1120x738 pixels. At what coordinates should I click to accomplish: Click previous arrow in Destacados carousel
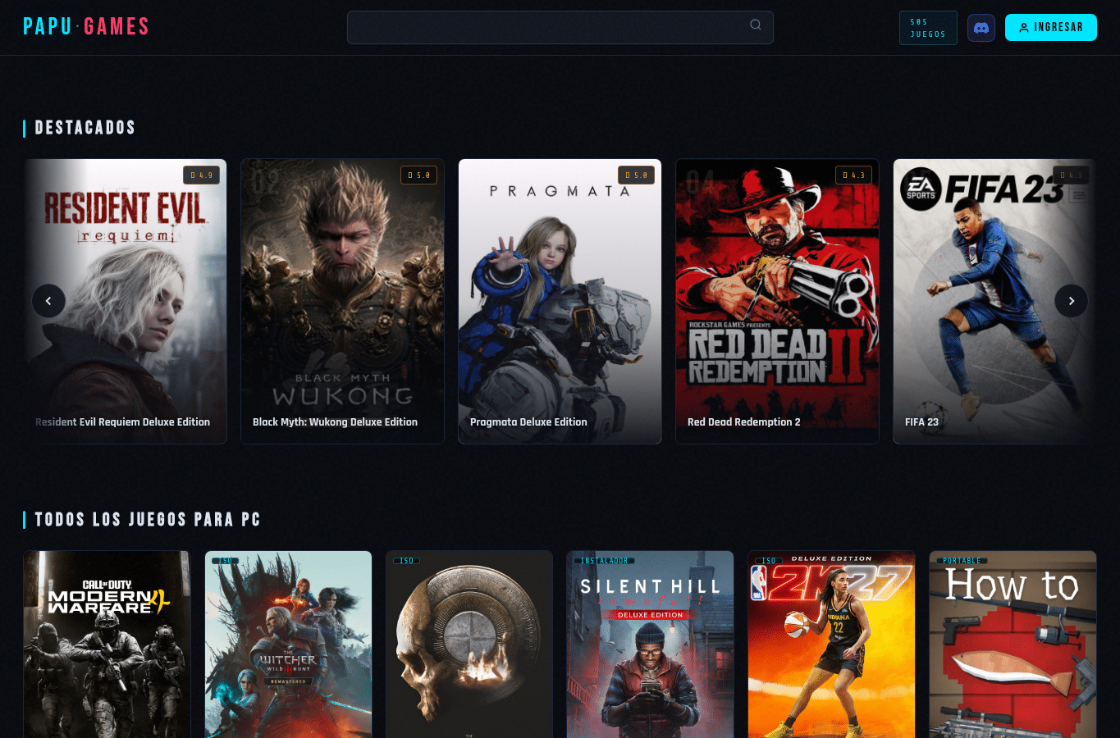48,301
